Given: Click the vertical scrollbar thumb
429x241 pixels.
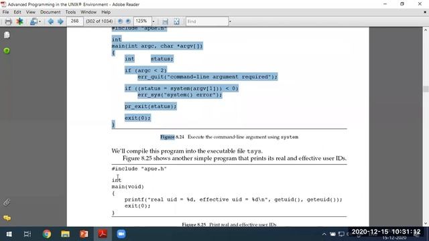Looking at the screenshot, I should click(x=426, y=89).
